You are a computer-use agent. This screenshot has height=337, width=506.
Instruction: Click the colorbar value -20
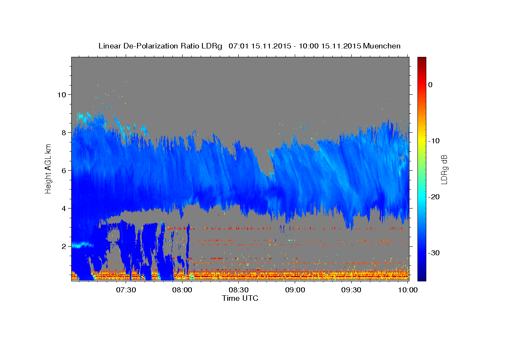434,197
